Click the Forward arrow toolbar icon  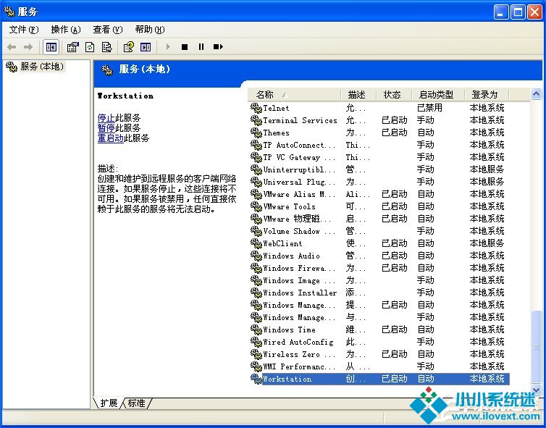coord(28,47)
